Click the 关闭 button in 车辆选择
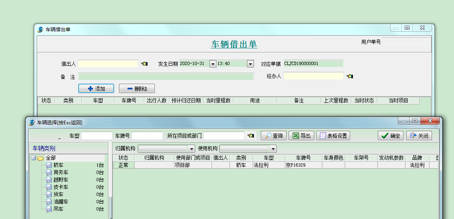The image size is (454, 219). tap(419, 136)
